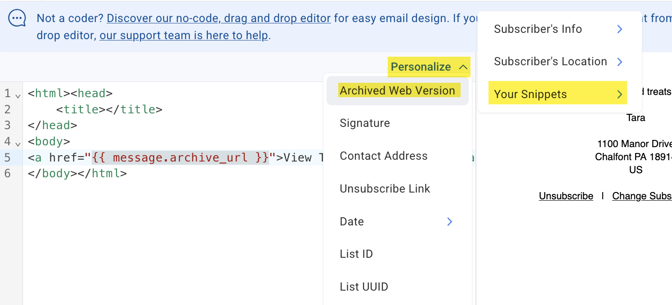Click line number 5 in the gutter
672x305 pixels.
coord(7,157)
